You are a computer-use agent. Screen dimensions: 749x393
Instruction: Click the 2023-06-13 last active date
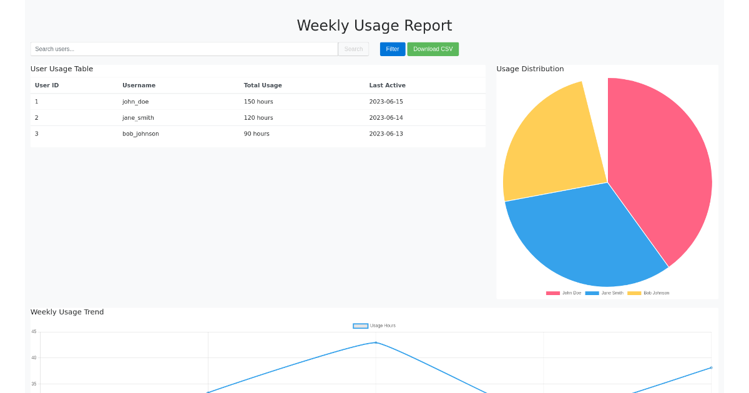(386, 134)
